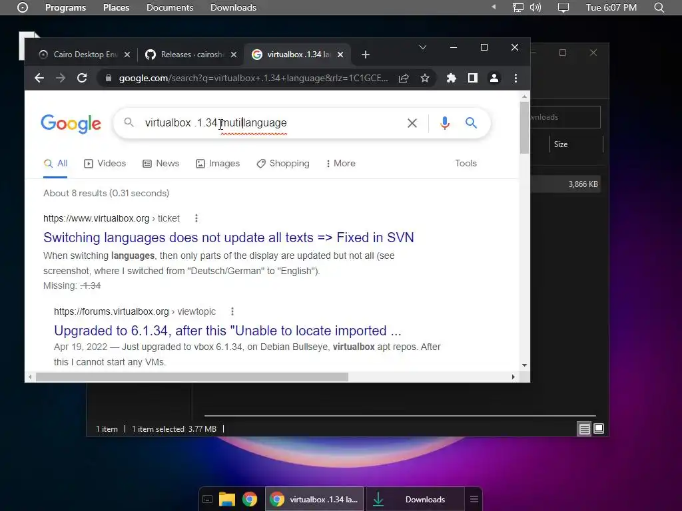Expand the More search categories
Screen dimensions: 682x511
(x=340, y=164)
